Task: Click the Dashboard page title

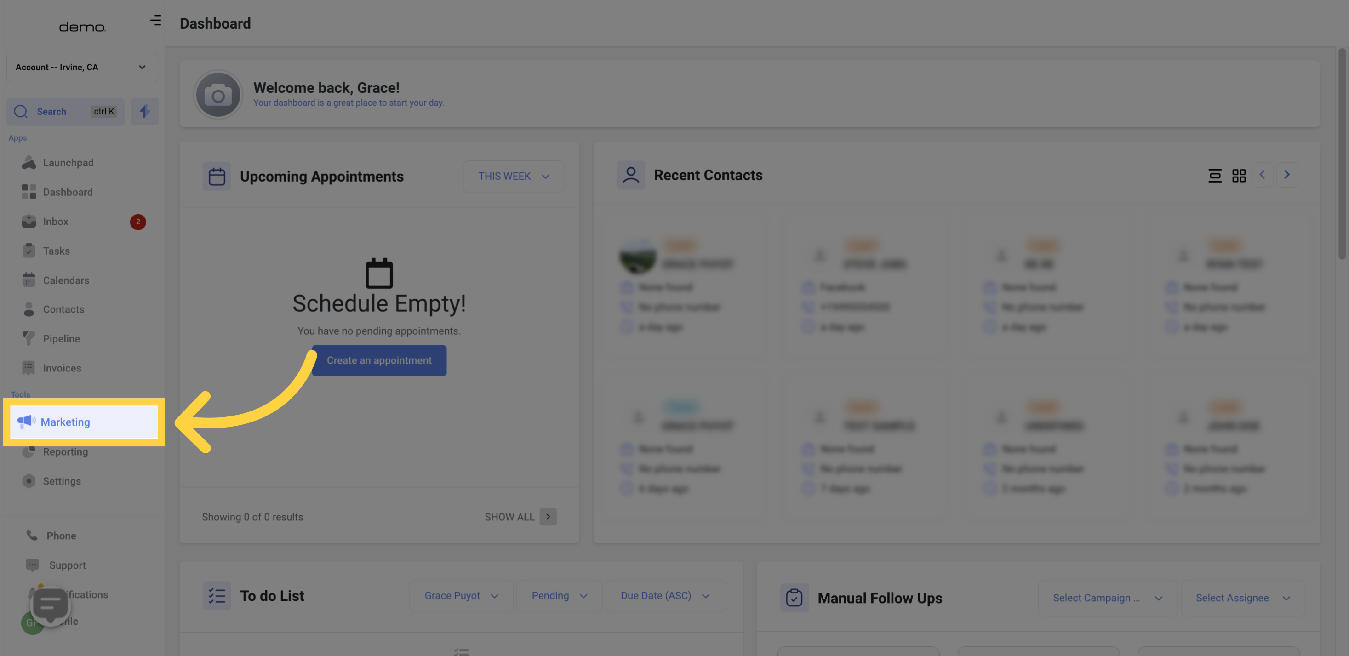Action: click(x=215, y=23)
